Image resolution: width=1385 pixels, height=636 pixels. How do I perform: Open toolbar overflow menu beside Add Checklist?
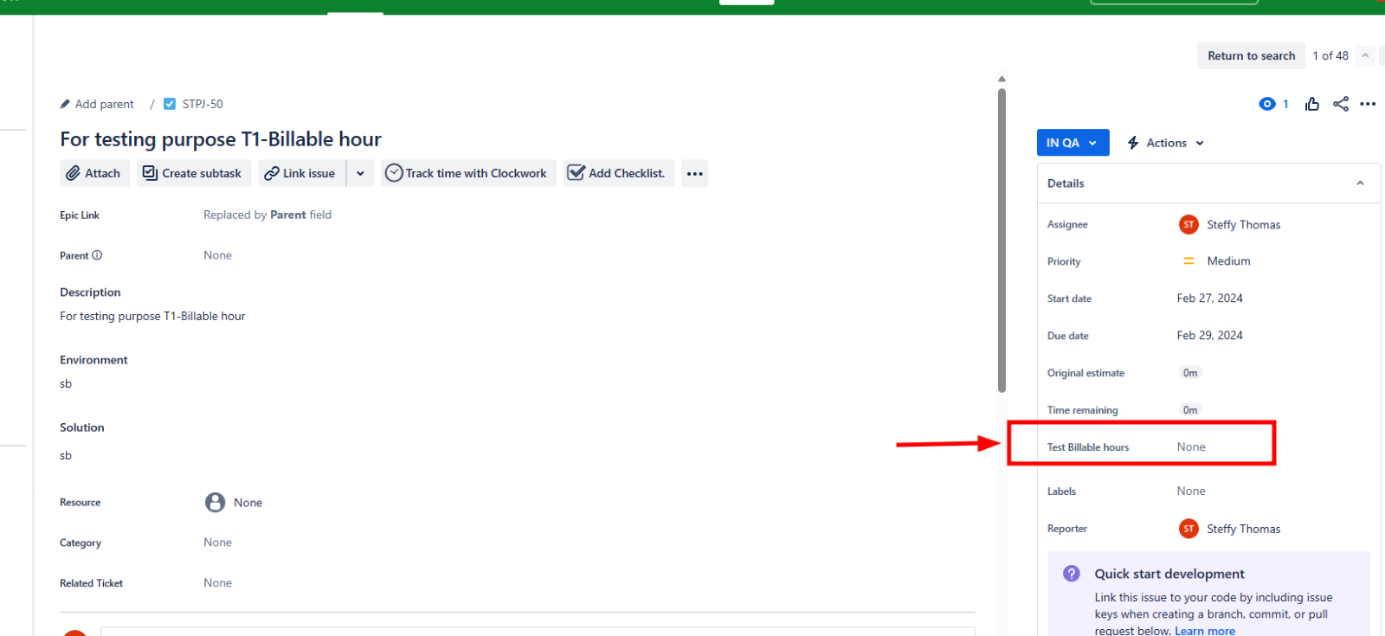coord(694,174)
